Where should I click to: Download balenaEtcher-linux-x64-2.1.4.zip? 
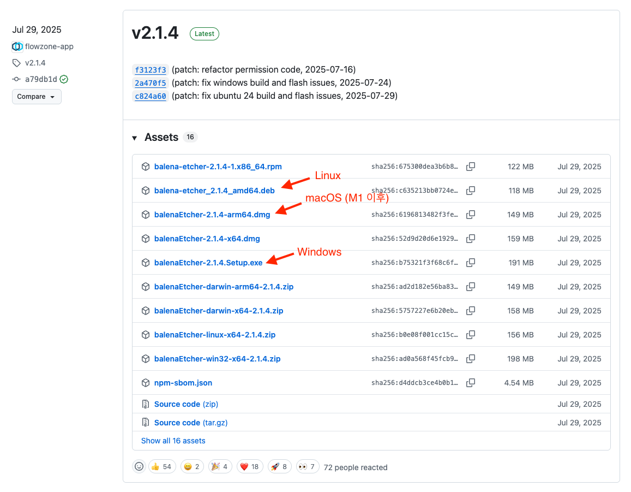215,335
